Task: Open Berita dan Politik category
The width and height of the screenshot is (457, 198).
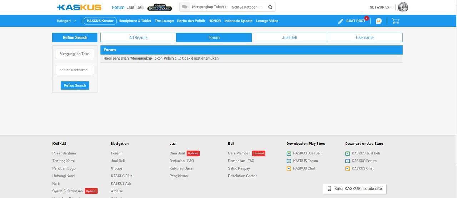Action: click(191, 21)
